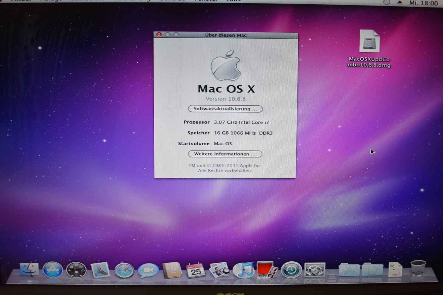Screen dimensions: 443x295
Task: Launch the App Store from the Dock
Action: 53,270
